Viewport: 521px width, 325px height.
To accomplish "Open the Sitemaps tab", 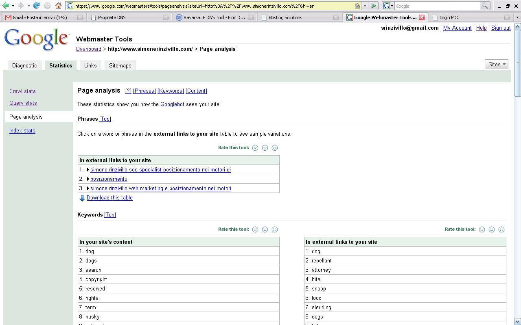I will point(120,65).
